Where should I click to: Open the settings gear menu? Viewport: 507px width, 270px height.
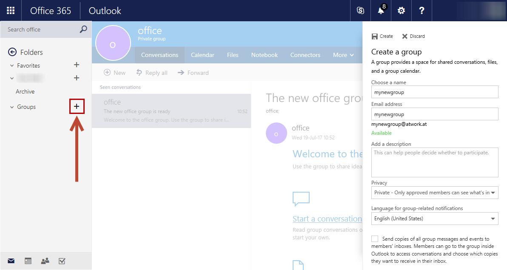(401, 11)
